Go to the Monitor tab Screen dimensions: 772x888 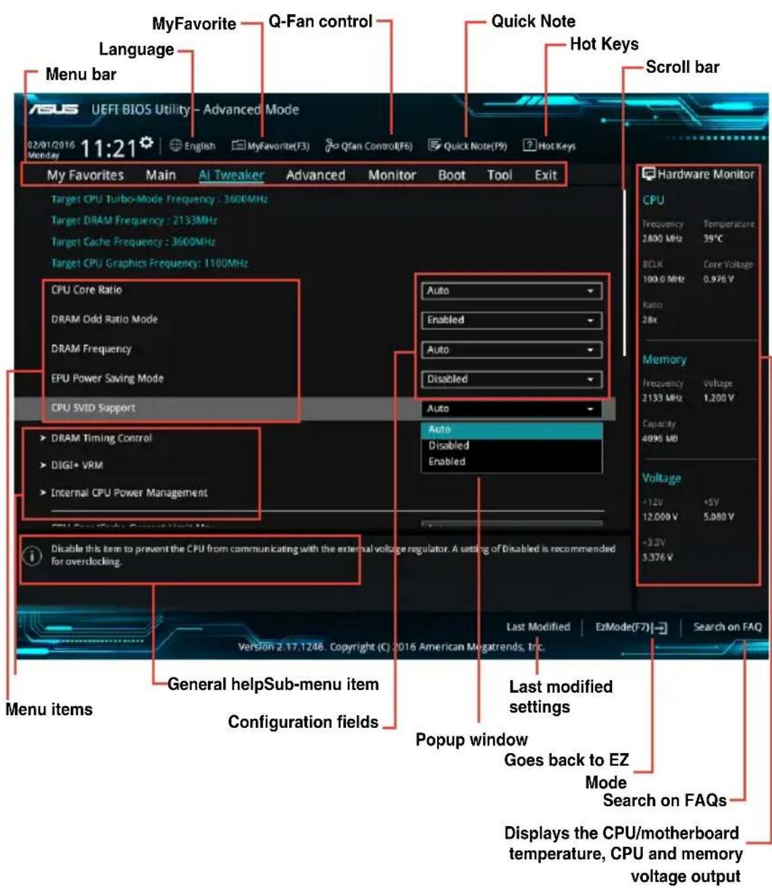[x=392, y=176]
